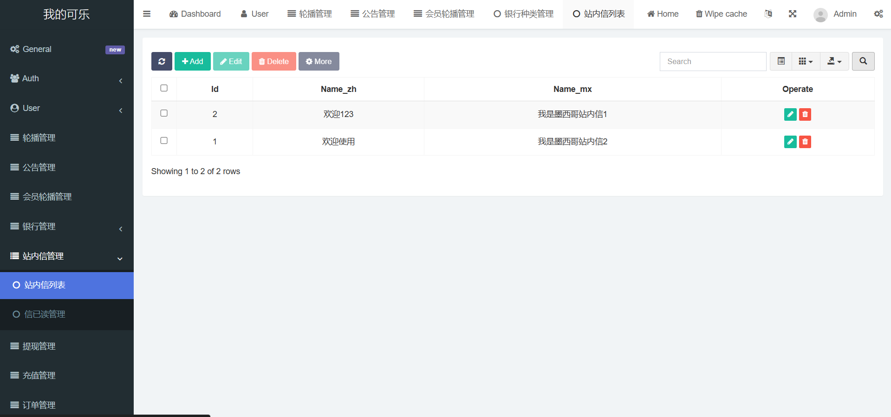Click the Wipe cache link

click(721, 14)
